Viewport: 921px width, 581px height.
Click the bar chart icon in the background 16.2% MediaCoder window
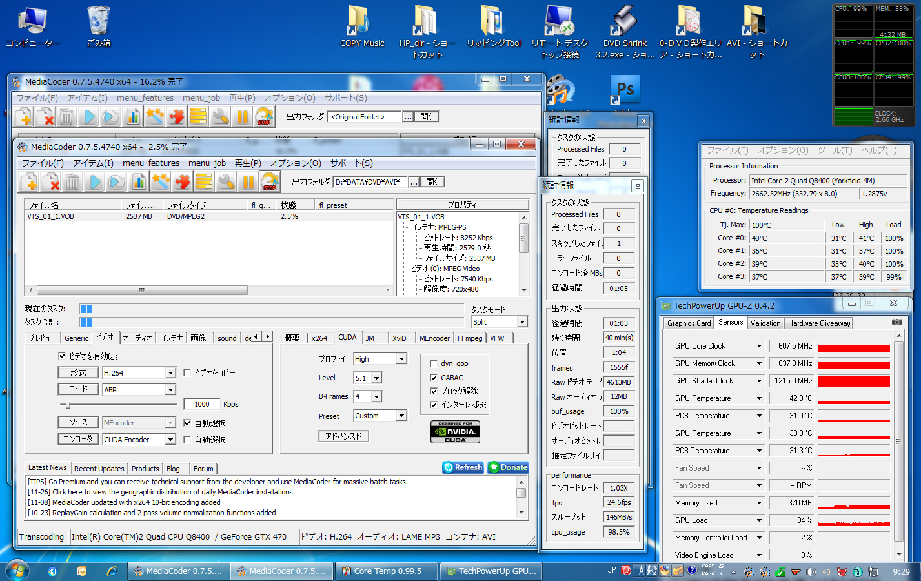click(x=132, y=117)
